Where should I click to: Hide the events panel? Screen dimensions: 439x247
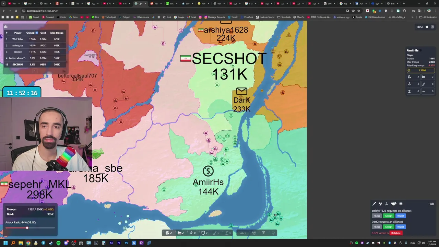[431, 204]
